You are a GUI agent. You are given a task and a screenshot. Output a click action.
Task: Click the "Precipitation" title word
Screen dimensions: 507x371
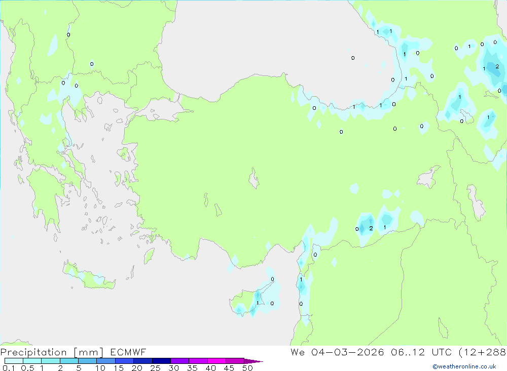33,352
